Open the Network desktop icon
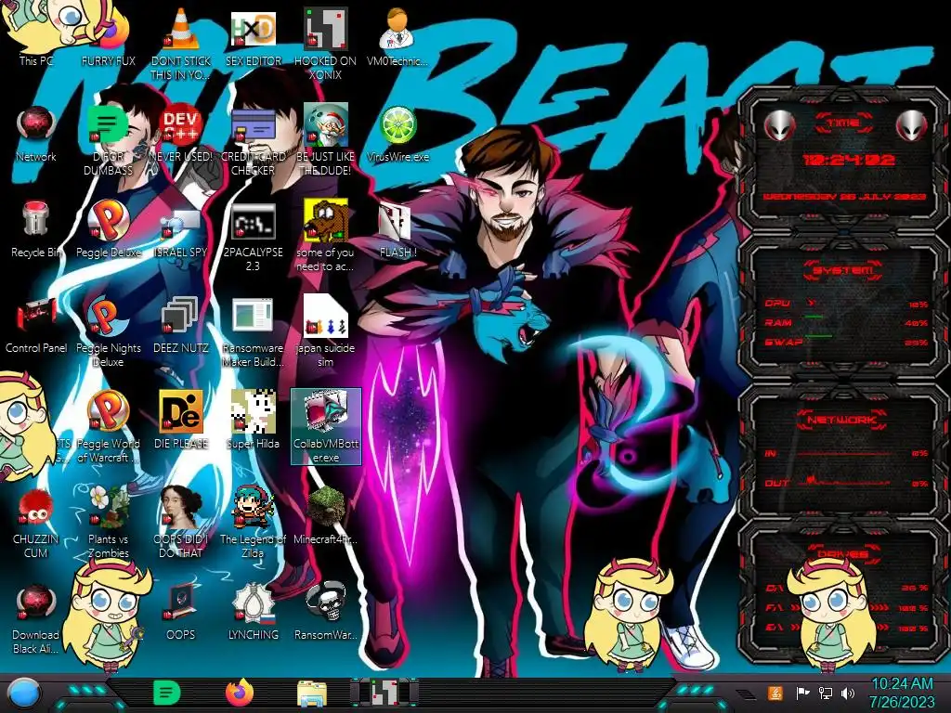This screenshot has width=951, height=713. pyautogui.click(x=36, y=134)
